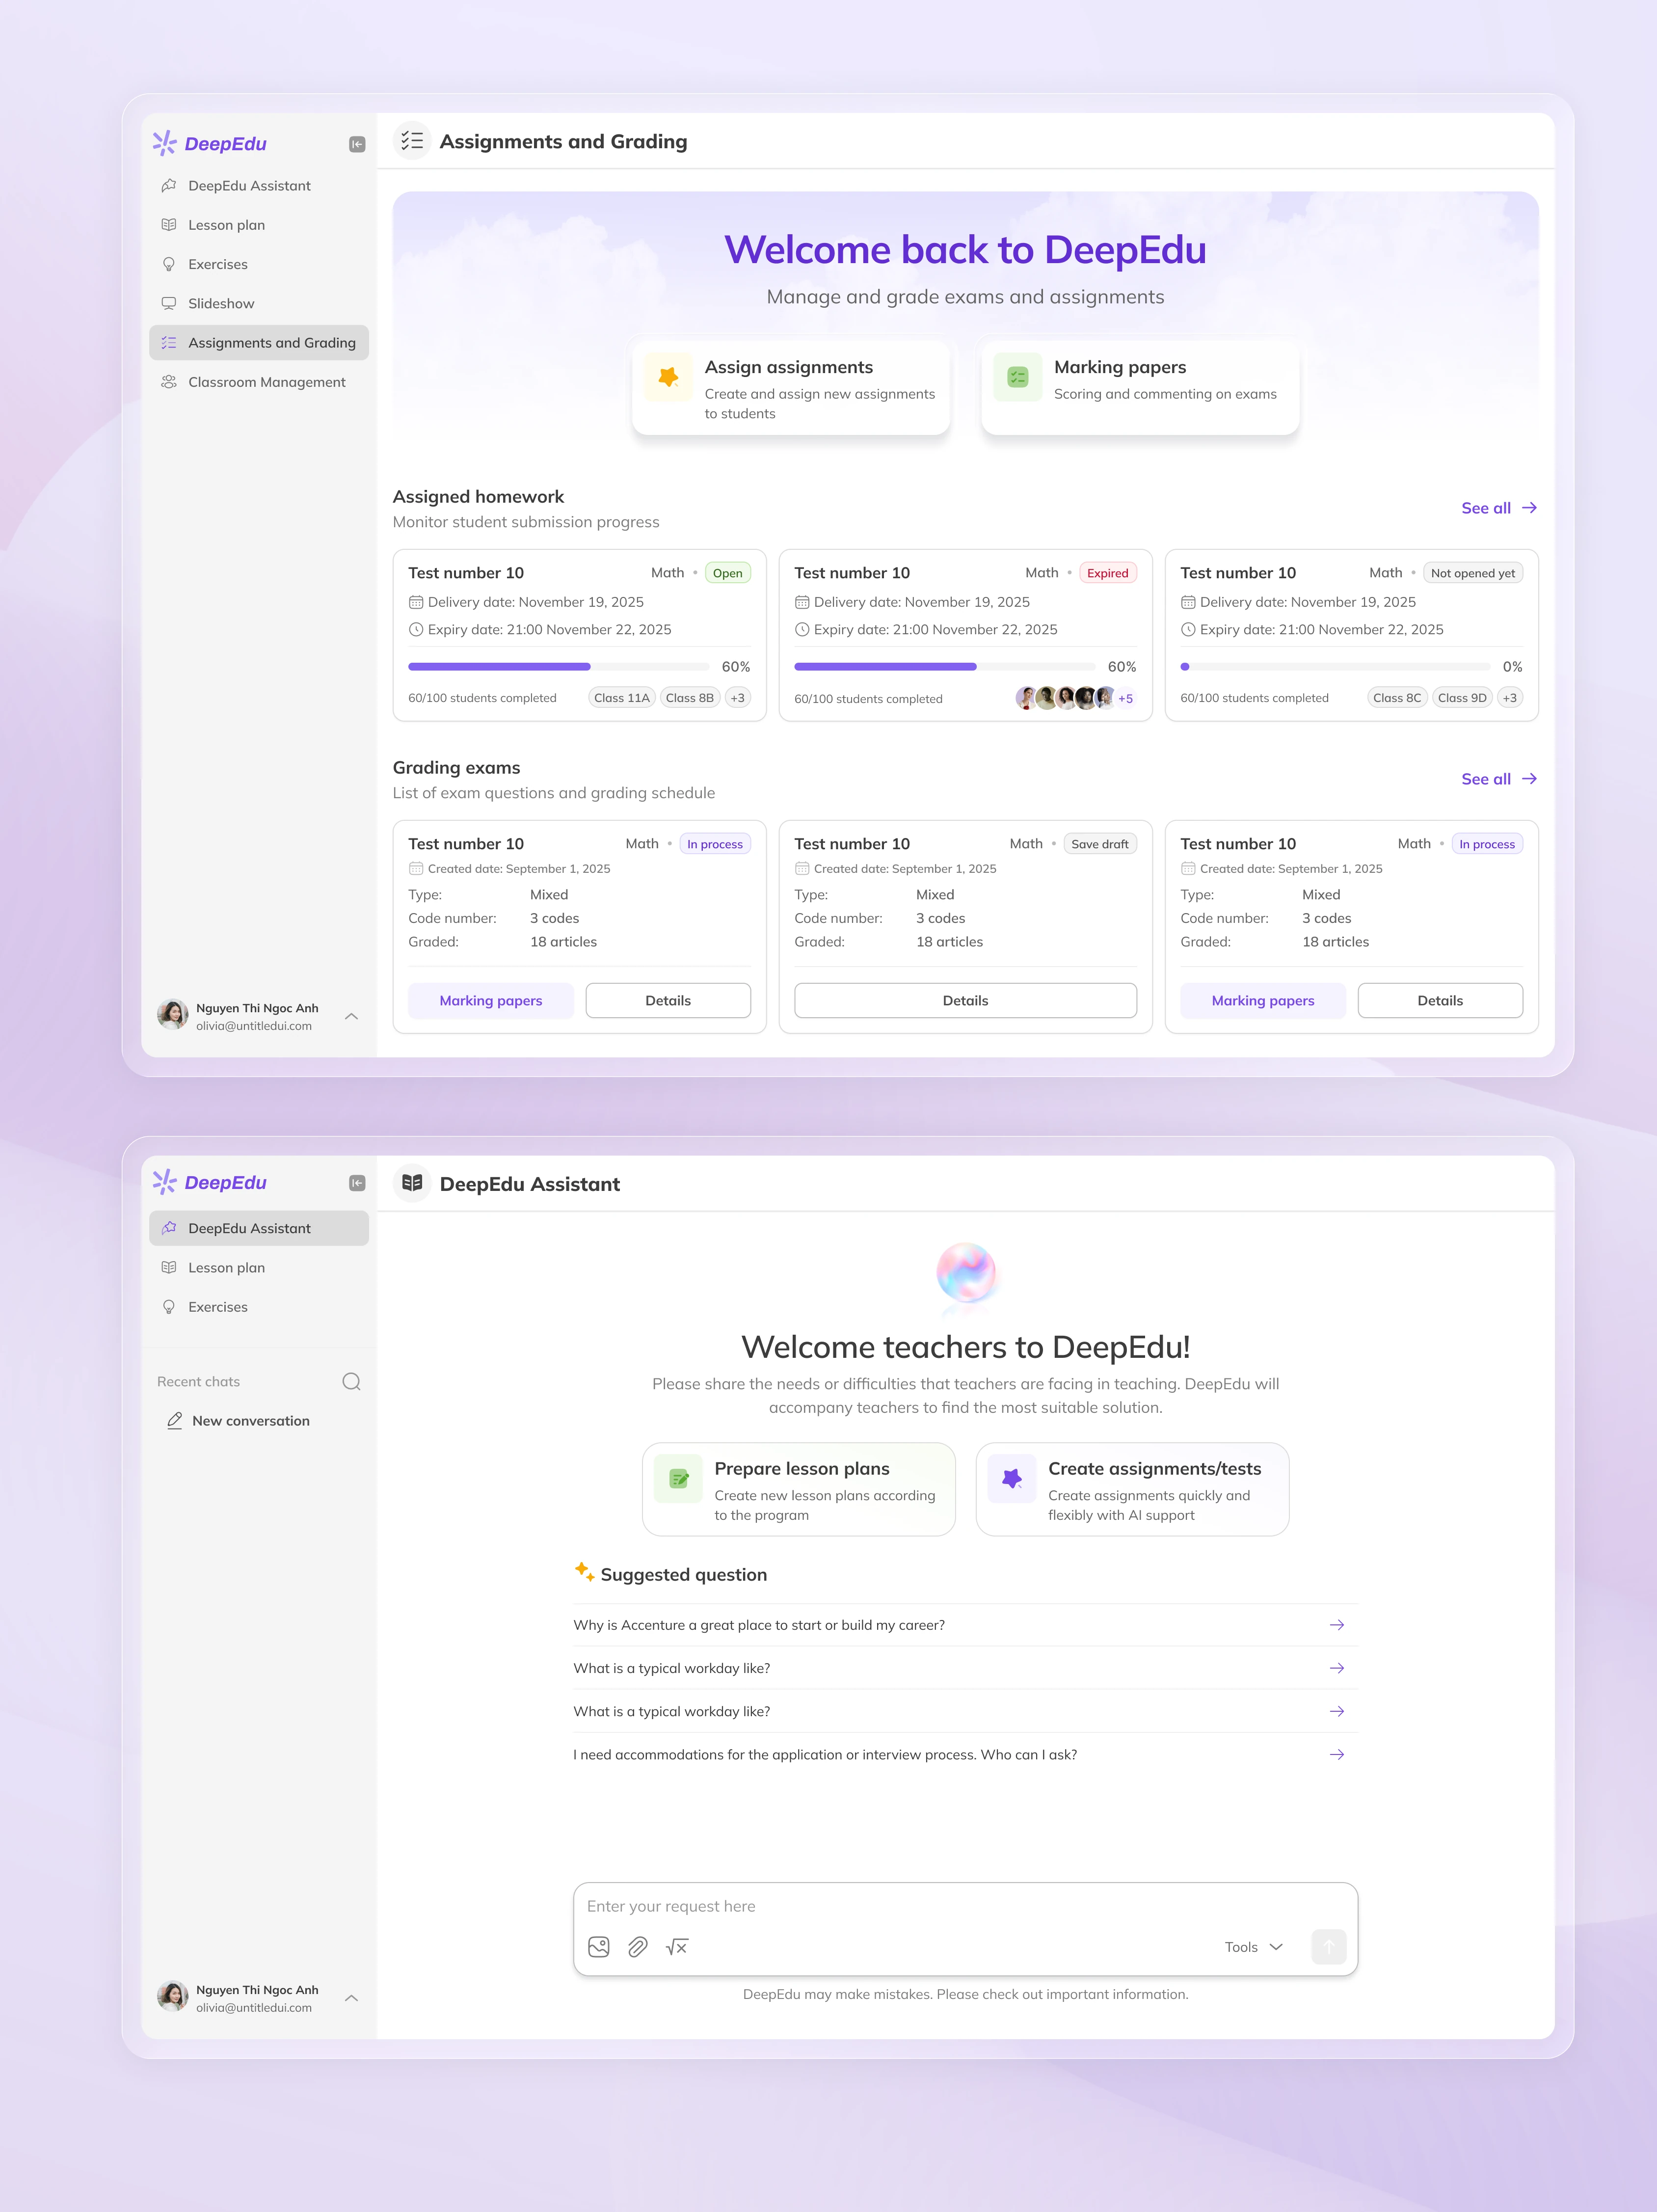Click the "Welcome teachers to DeepEdu!" heading
1657x2212 pixels.
point(965,1347)
